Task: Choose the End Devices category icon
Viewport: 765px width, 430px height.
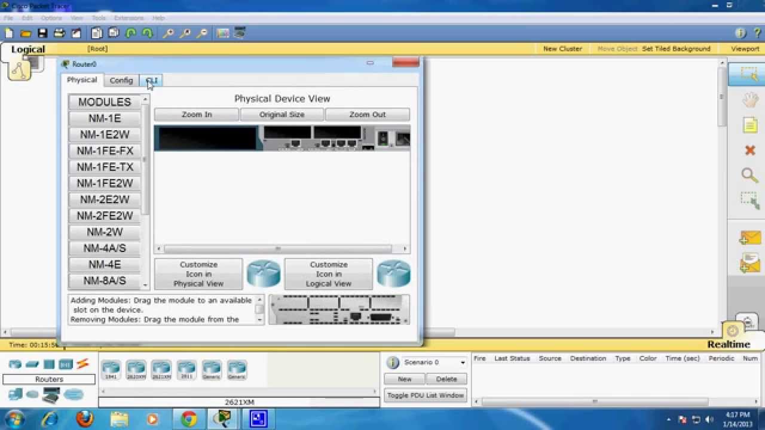Action: [15, 394]
